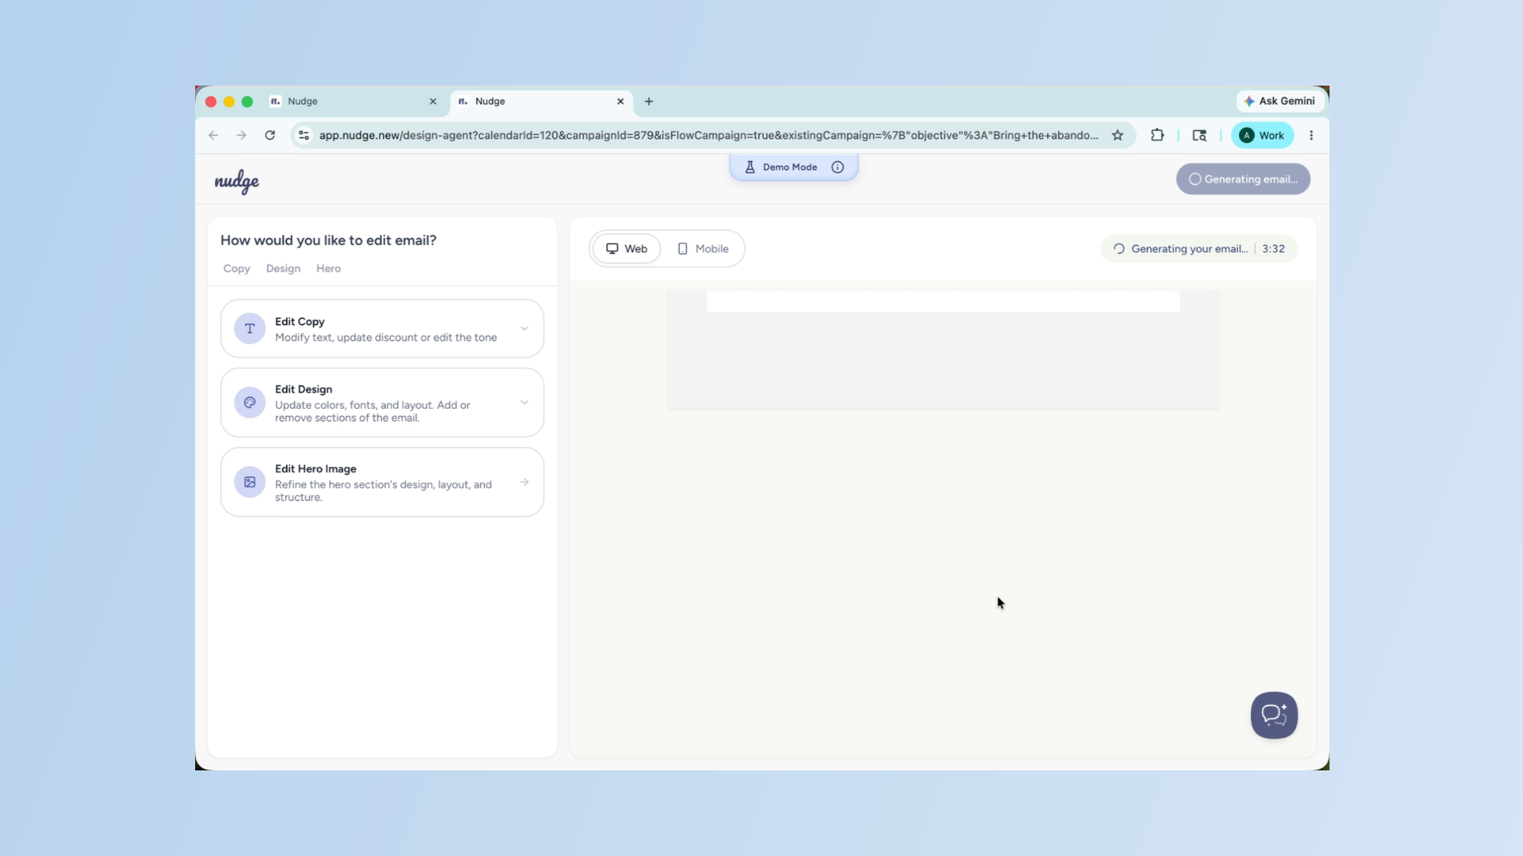Screen dimensions: 1523x856
Task: Click the tab search icon in toolbar
Action: click(x=1199, y=136)
